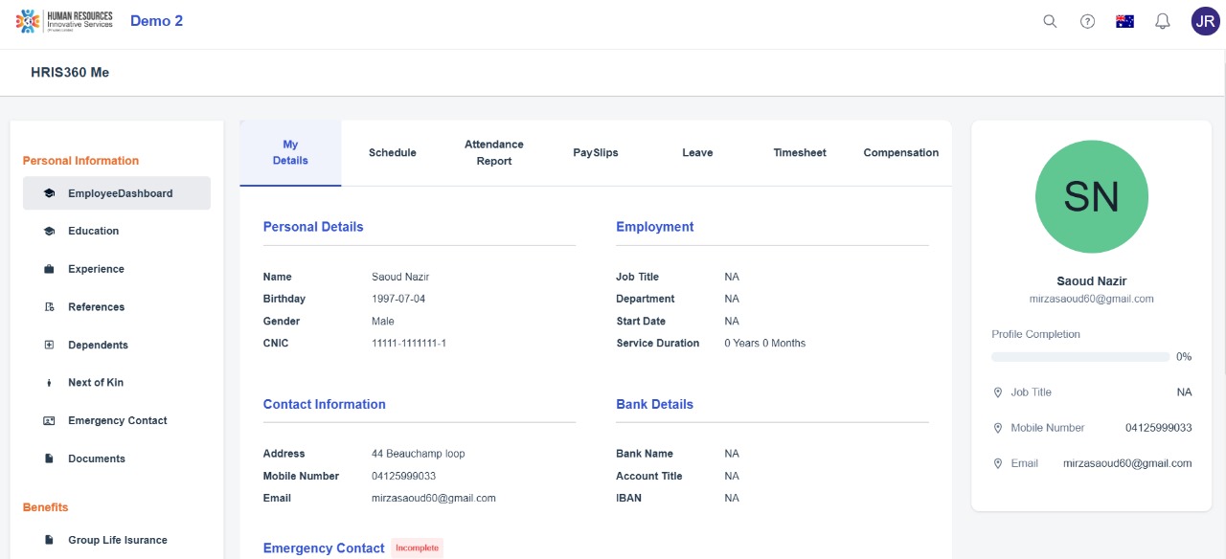Click the Demo 2 title link

click(156, 21)
